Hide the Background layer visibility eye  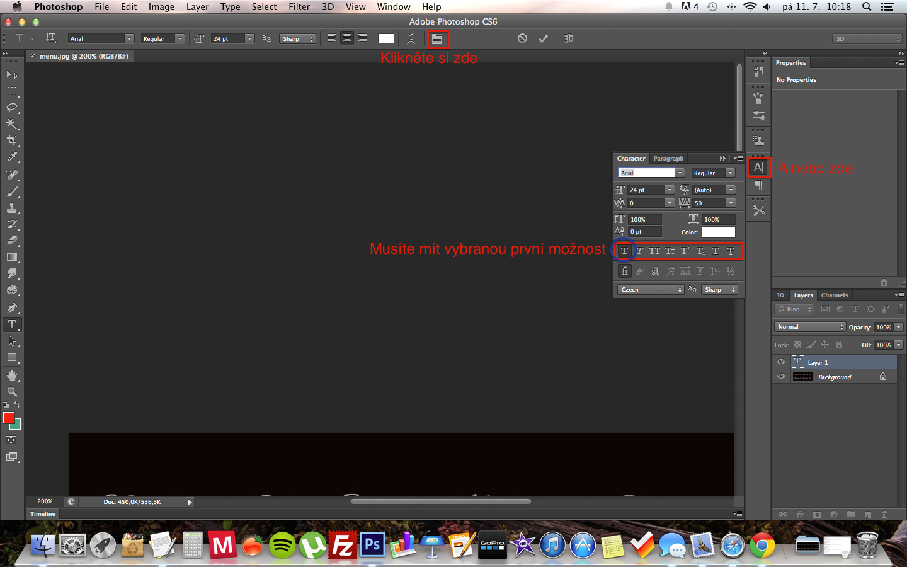click(x=781, y=377)
